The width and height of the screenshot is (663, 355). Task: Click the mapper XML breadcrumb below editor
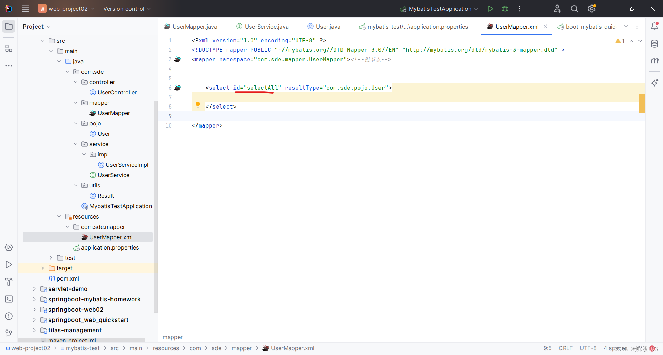pos(173,337)
